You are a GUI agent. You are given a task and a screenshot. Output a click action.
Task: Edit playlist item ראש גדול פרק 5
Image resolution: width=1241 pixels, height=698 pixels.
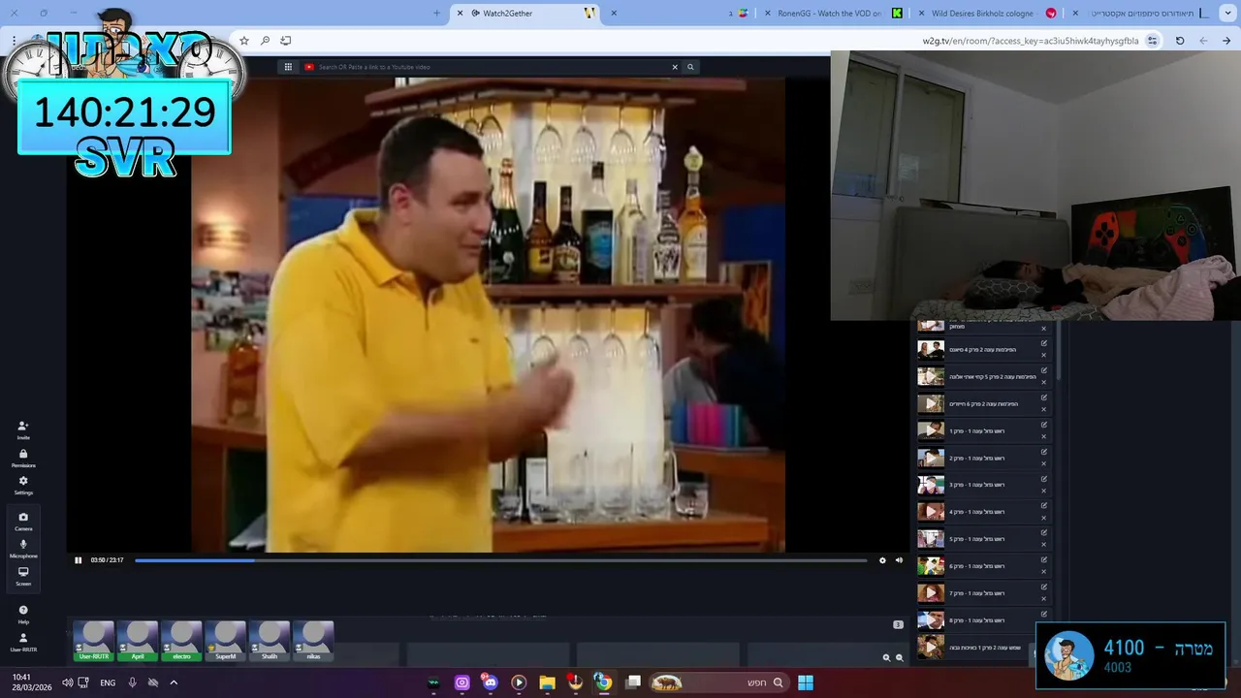(1044, 533)
